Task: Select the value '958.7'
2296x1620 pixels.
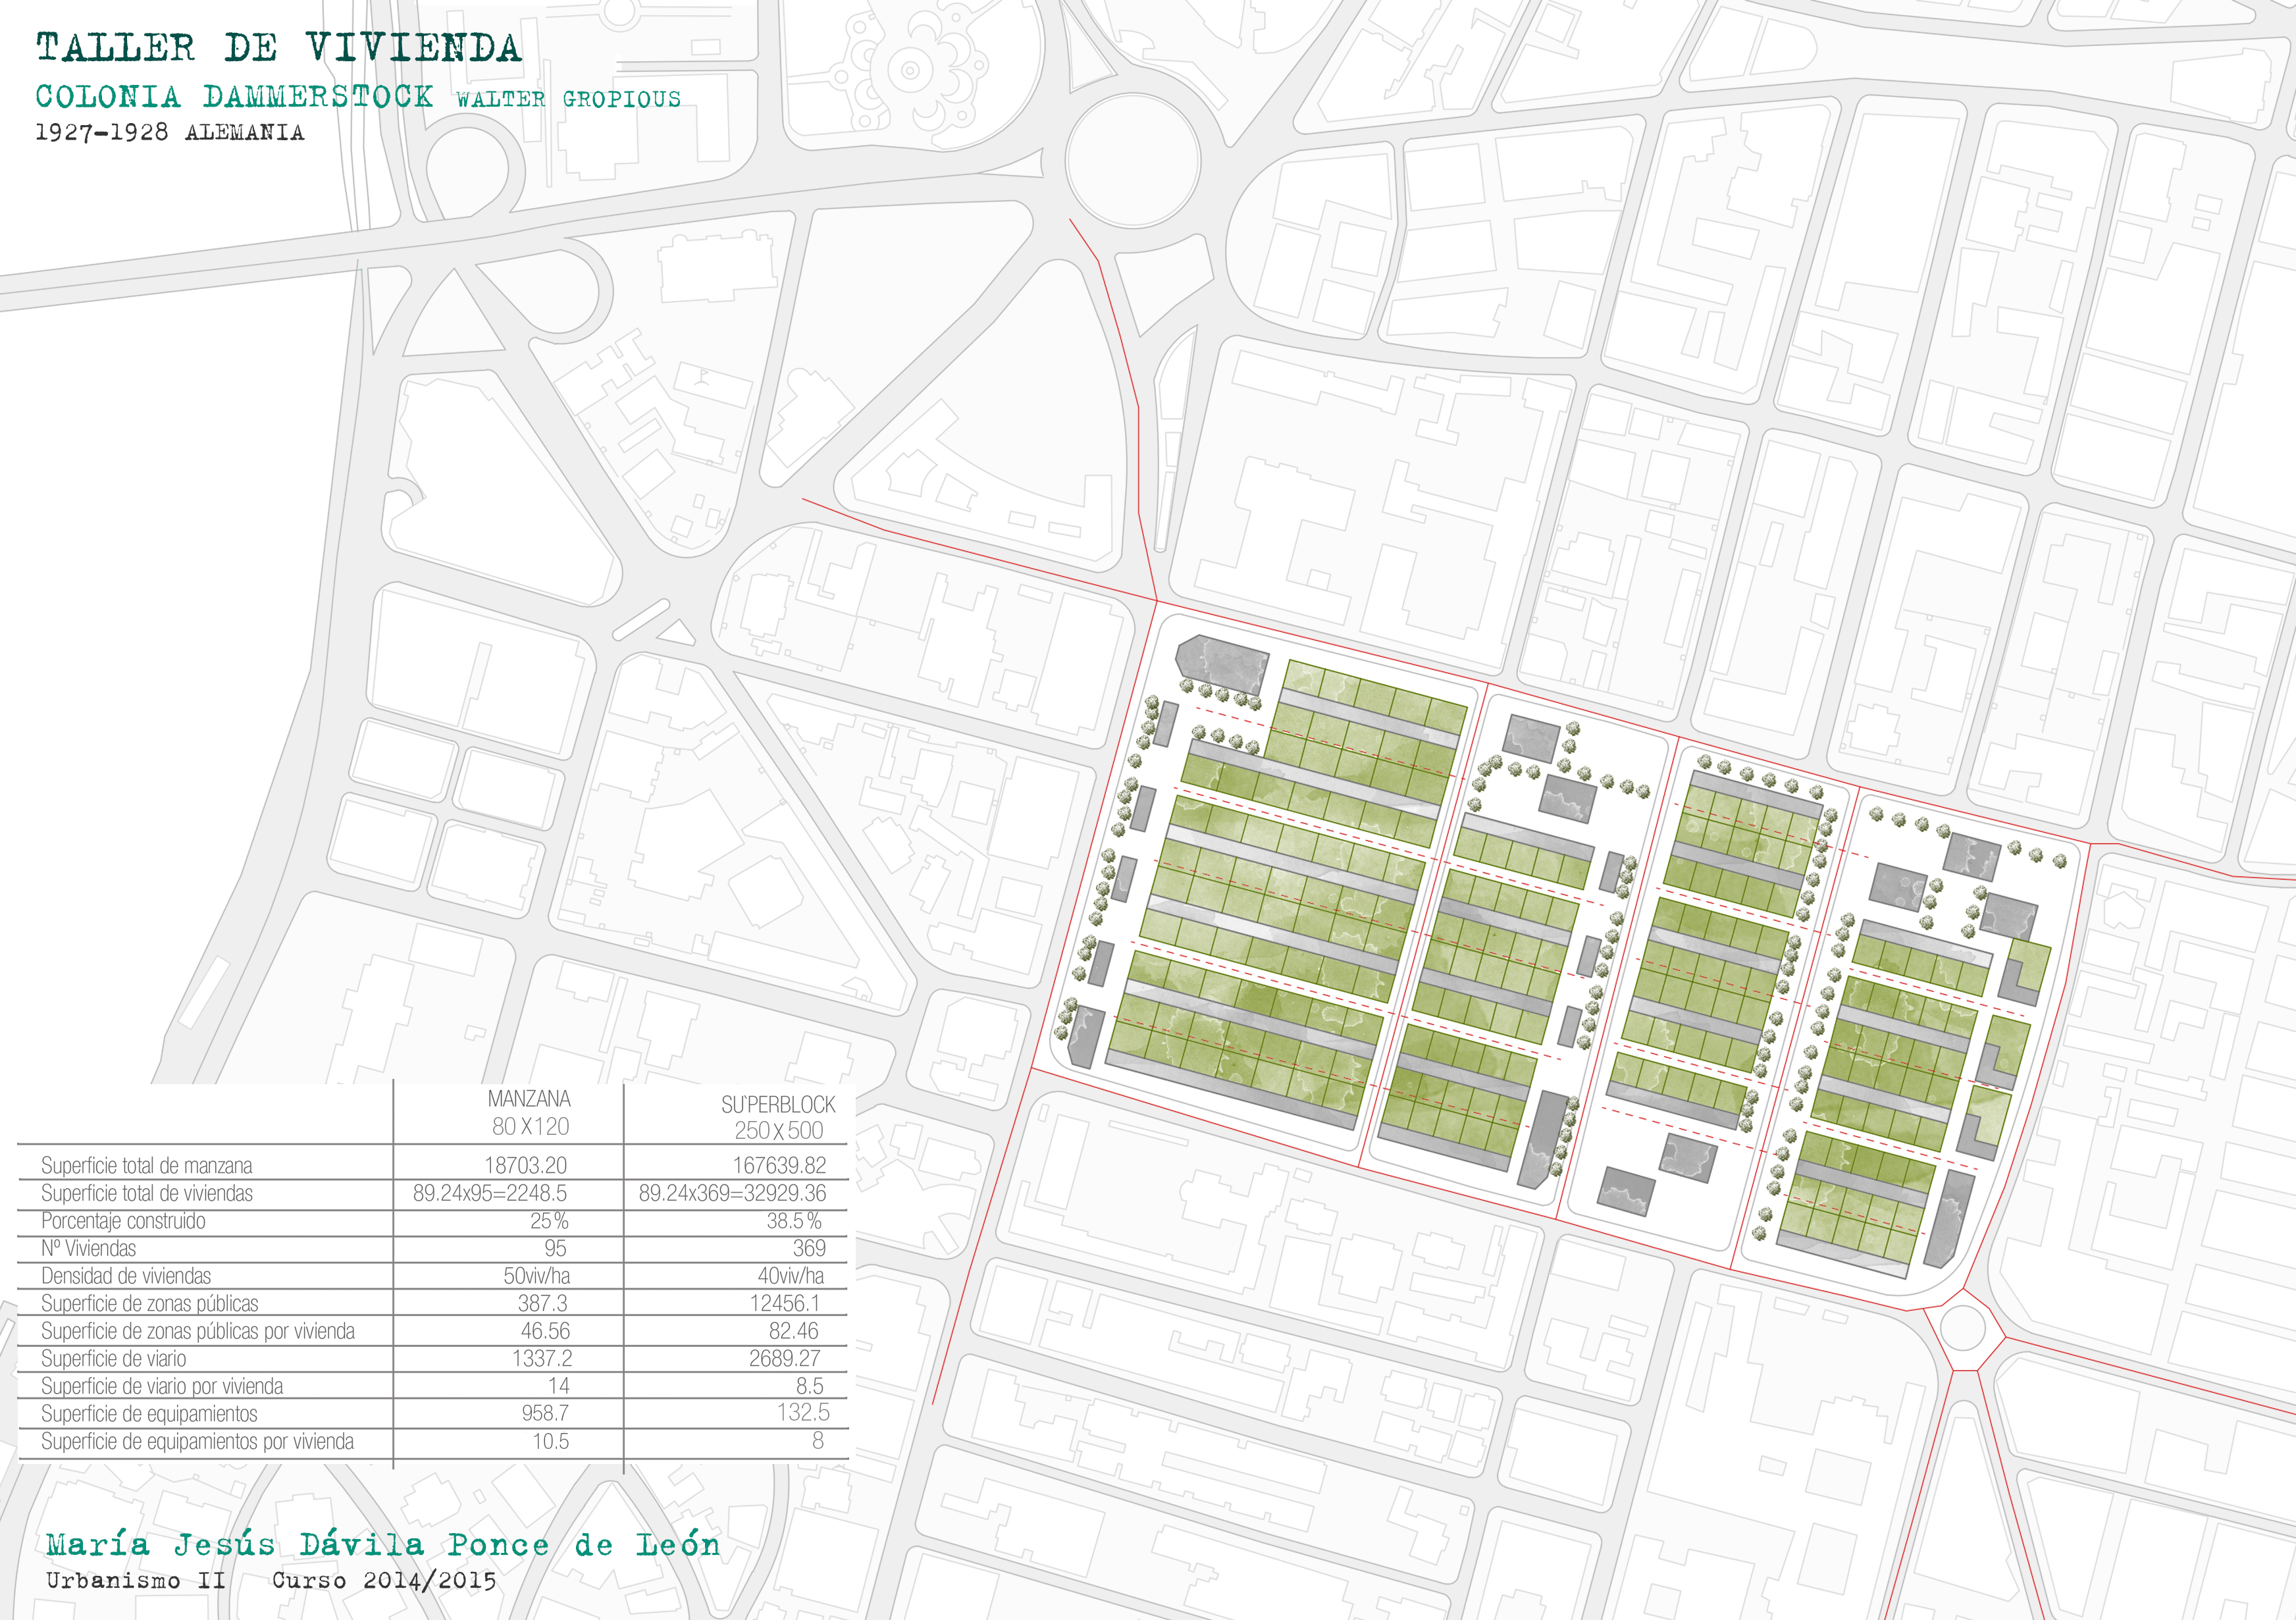Action: 545,1413
